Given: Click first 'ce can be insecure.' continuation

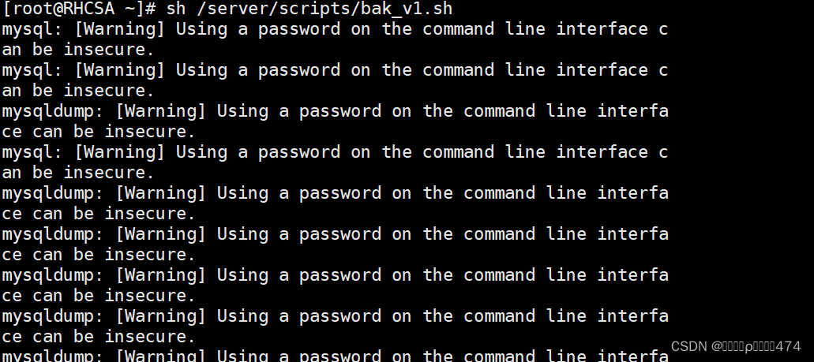Looking at the screenshot, I should (99, 132).
